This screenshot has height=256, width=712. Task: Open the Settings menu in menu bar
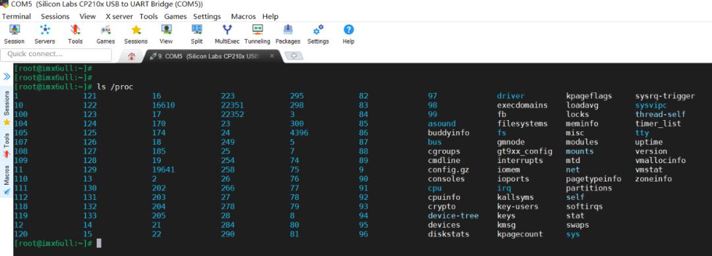click(207, 16)
